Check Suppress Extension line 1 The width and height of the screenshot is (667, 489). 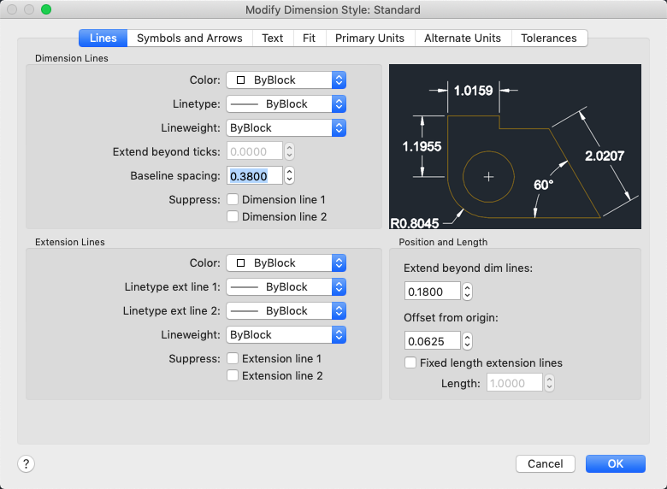click(x=233, y=359)
